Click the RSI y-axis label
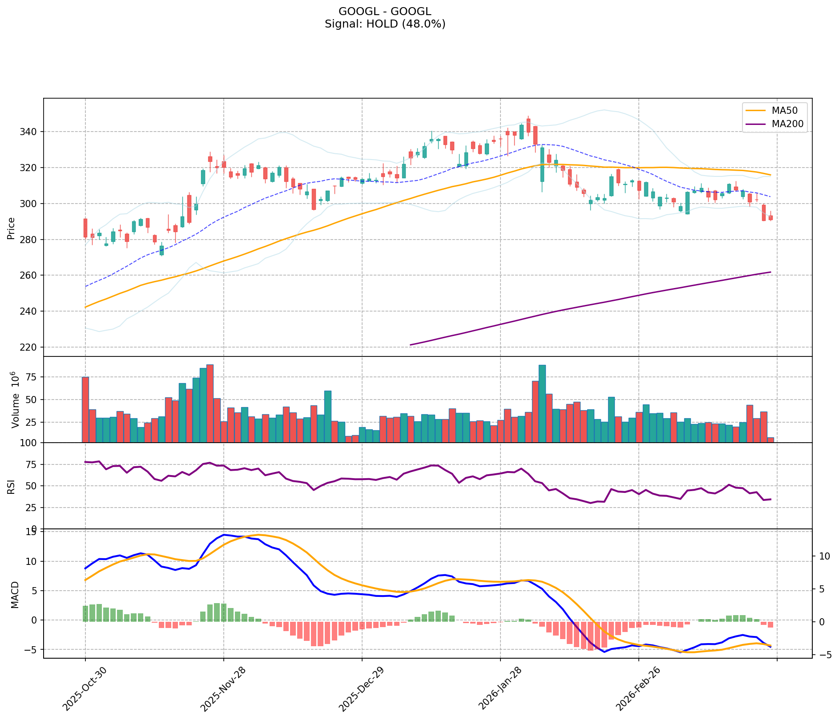839x720 pixels. tap(11, 486)
